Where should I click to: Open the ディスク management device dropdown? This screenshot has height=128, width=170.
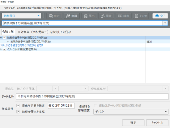point(131,112)
